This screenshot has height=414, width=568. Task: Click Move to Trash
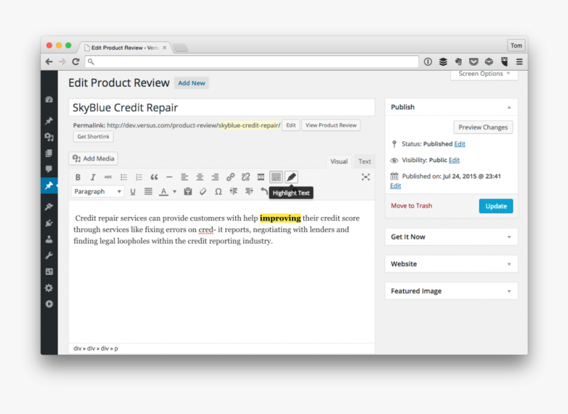pyautogui.click(x=411, y=206)
